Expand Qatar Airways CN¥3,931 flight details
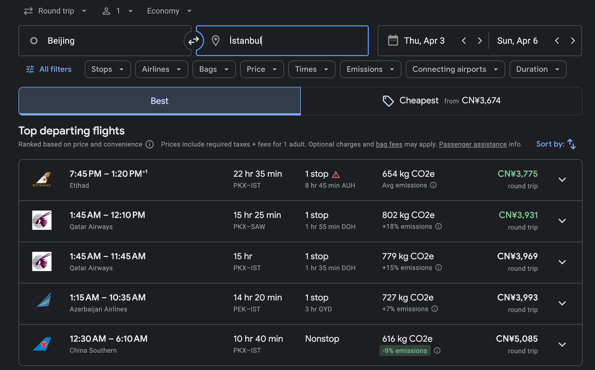 coord(562,221)
